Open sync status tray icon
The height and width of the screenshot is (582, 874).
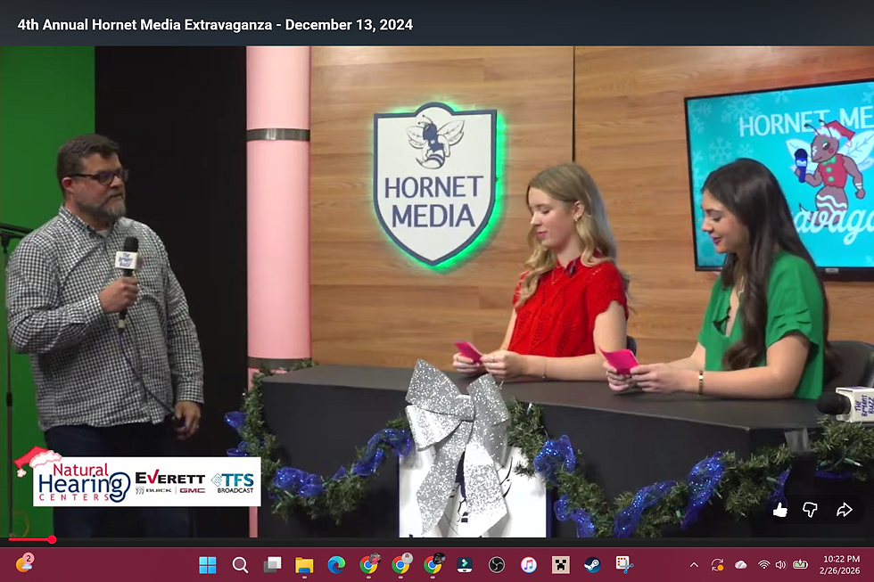pos(717,565)
